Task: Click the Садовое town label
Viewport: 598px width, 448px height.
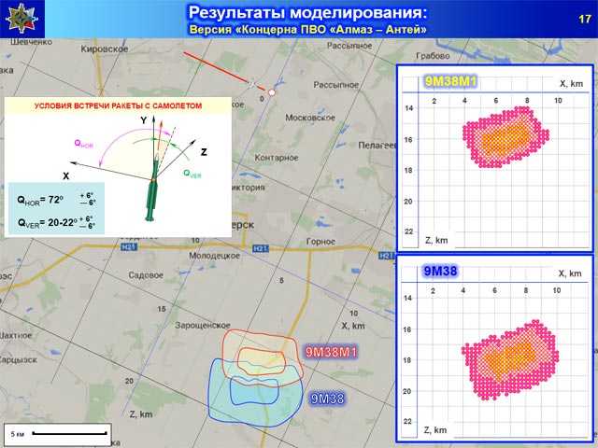Action: coord(146,275)
